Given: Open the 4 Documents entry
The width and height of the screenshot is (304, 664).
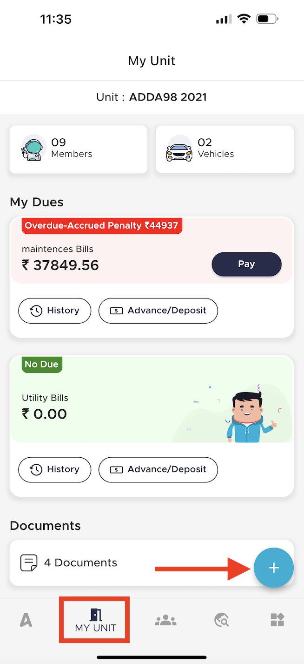Looking at the screenshot, I should click(80, 562).
